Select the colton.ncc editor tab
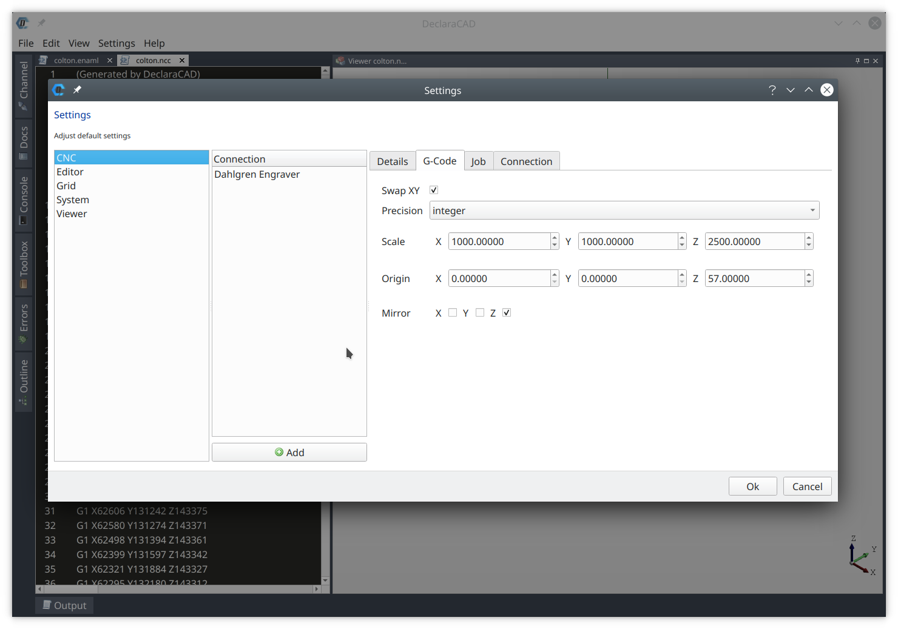The height and width of the screenshot is (629, 898). pos(153,60)
